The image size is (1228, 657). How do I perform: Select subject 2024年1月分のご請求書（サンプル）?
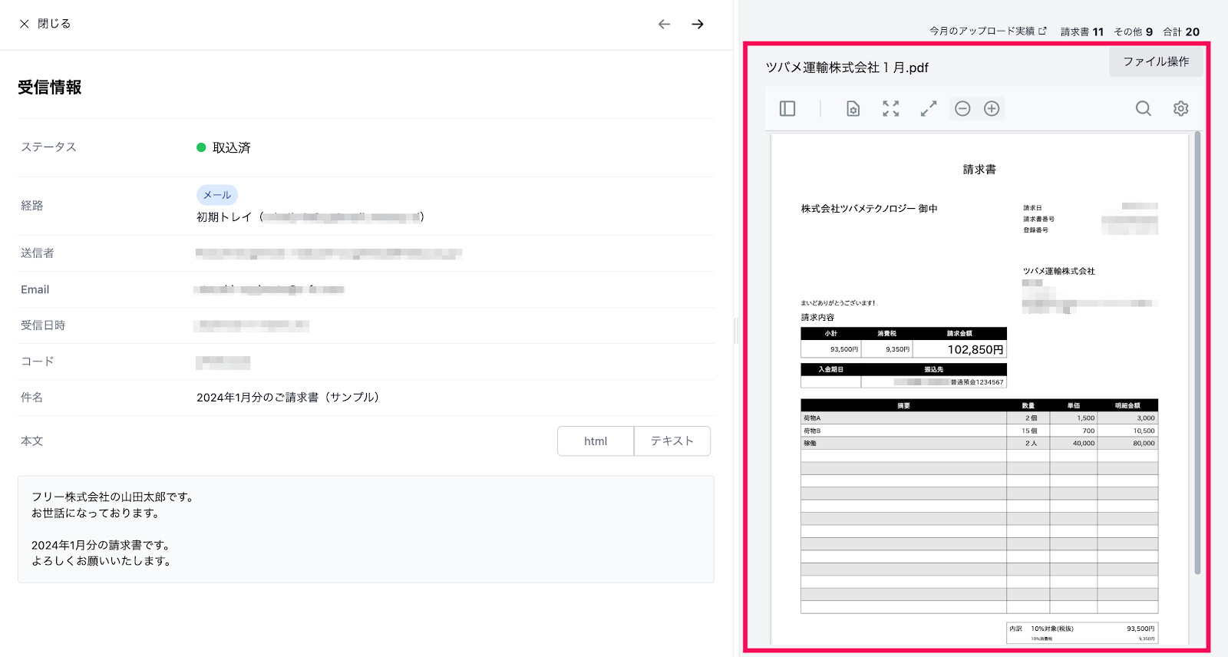coord(288,398)
